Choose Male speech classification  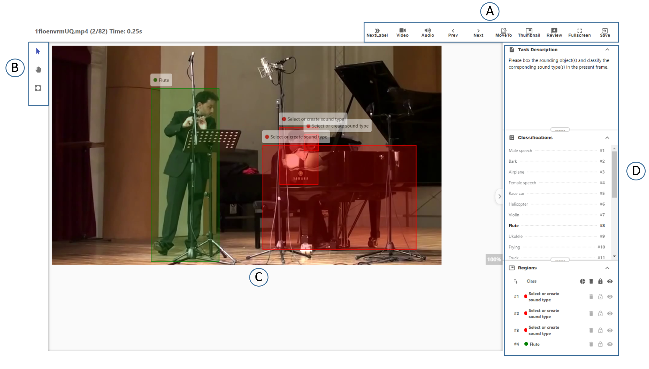point(557,151)
